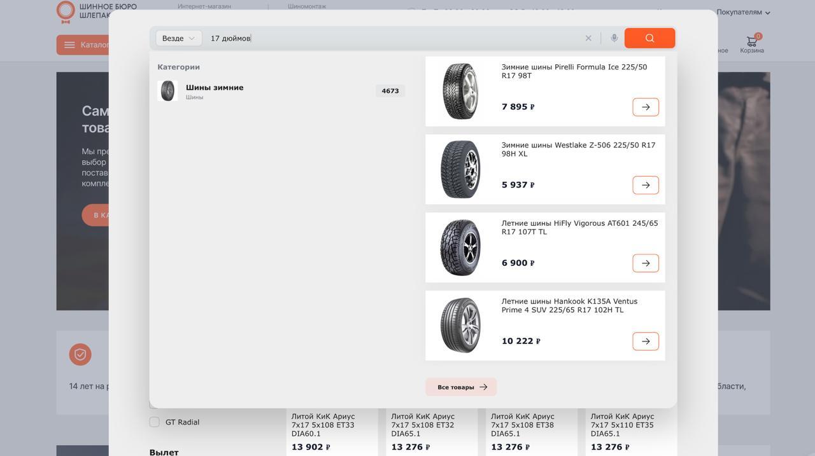The height and width of the screenshot is (456, 815).
Task: Click the 5 937 ₽ price
Action: (518, 185)
